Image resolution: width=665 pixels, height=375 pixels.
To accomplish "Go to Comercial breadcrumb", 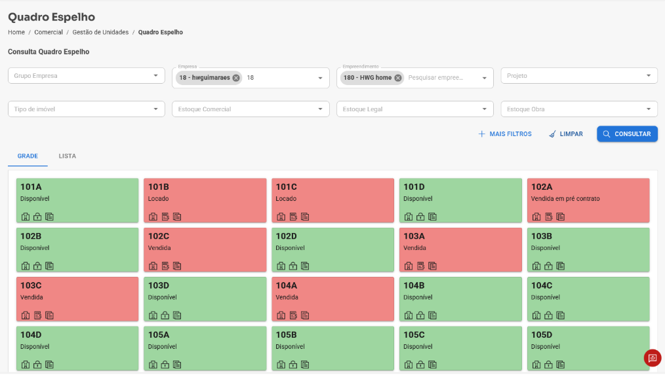I will tap(49, 32).
